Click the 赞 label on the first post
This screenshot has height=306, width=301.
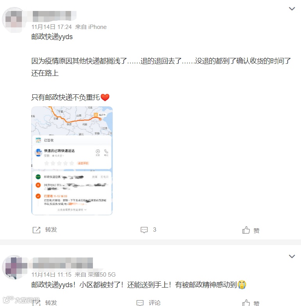tap(256, 230)
